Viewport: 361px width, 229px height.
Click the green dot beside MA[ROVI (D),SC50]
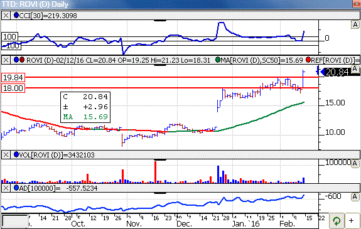click(218, 60)
